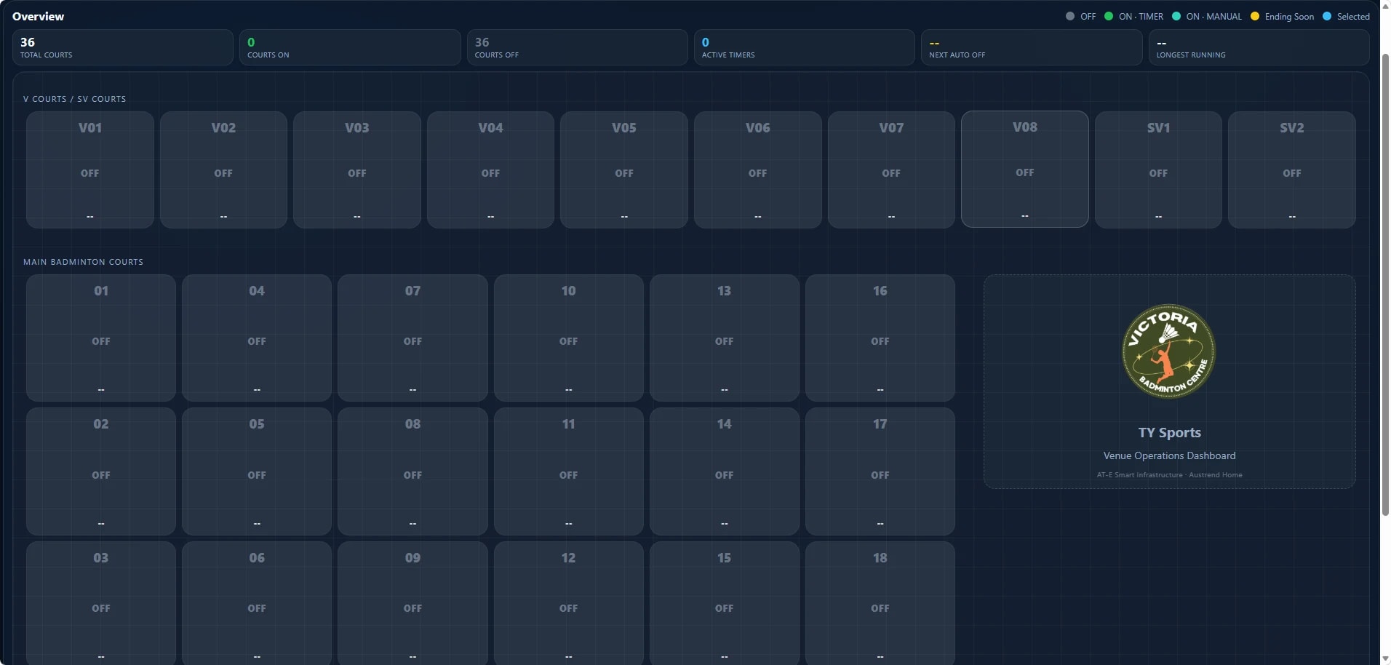Screen dimensions: 1391x665
Task: Click 'Venue Operations Dashboard' text
Action: click(x=1169, y=455)
